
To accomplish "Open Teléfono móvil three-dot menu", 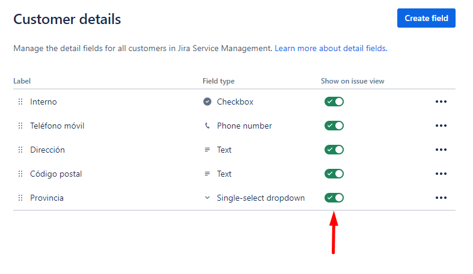I will pyautogui.click(x=441, y=126).
